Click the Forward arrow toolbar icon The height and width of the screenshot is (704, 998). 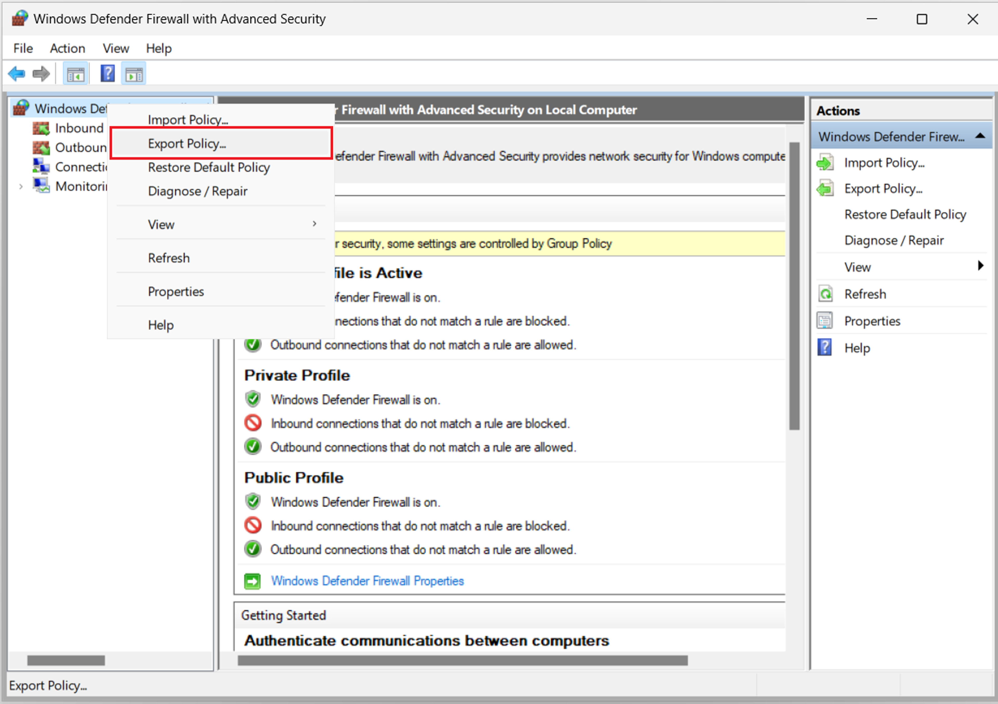pos(41,74)
